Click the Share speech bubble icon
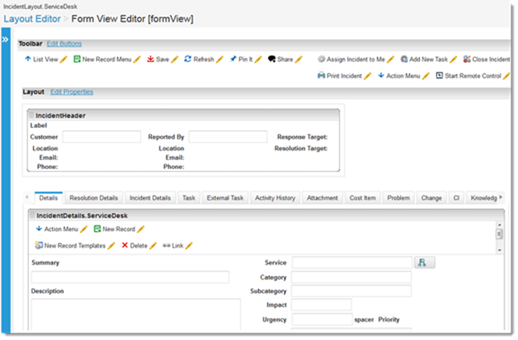The height and width of the screenshot is (340, 518). point(271,60)
